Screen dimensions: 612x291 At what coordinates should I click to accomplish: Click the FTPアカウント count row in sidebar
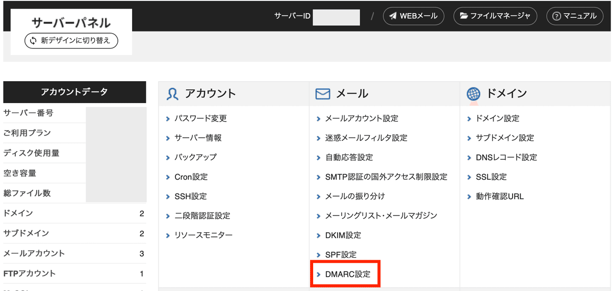point(74,274)
